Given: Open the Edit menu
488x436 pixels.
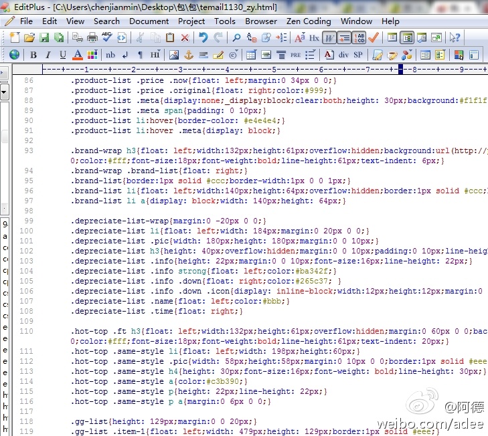Looking at the screenshot, I should pyautogui.click(x=50, y=21).
